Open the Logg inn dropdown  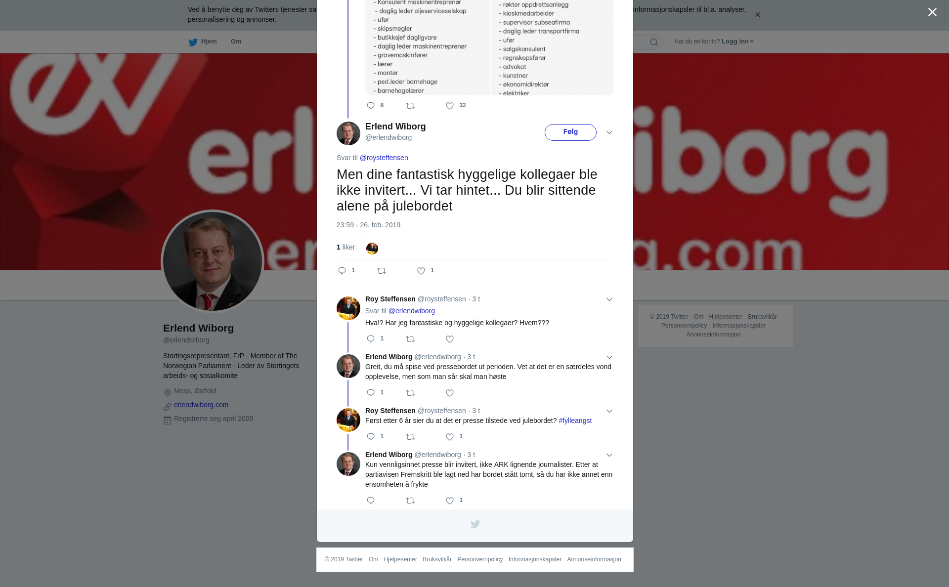[x=737, y=42]
